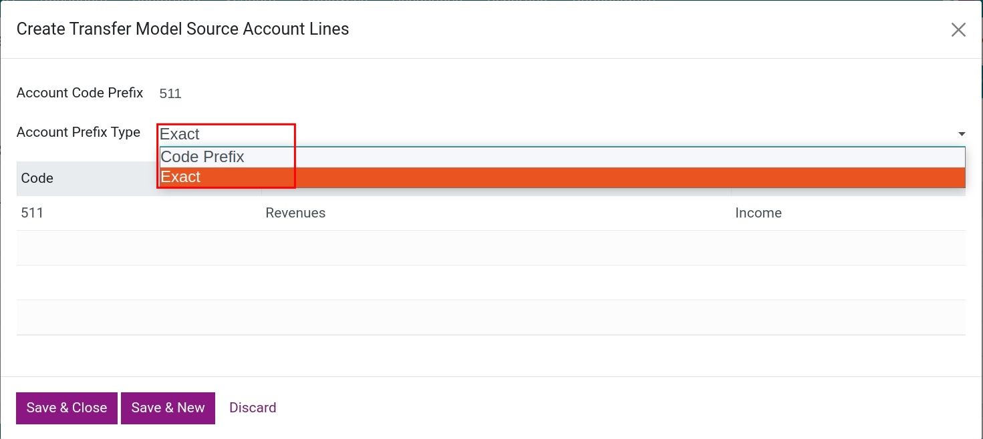983x439 pixels.
Task: Click the blank area beside Save buttons
Action: coord(535,408)
